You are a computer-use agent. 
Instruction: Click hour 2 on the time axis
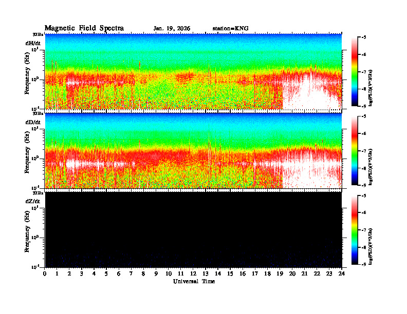click(69, 274)
